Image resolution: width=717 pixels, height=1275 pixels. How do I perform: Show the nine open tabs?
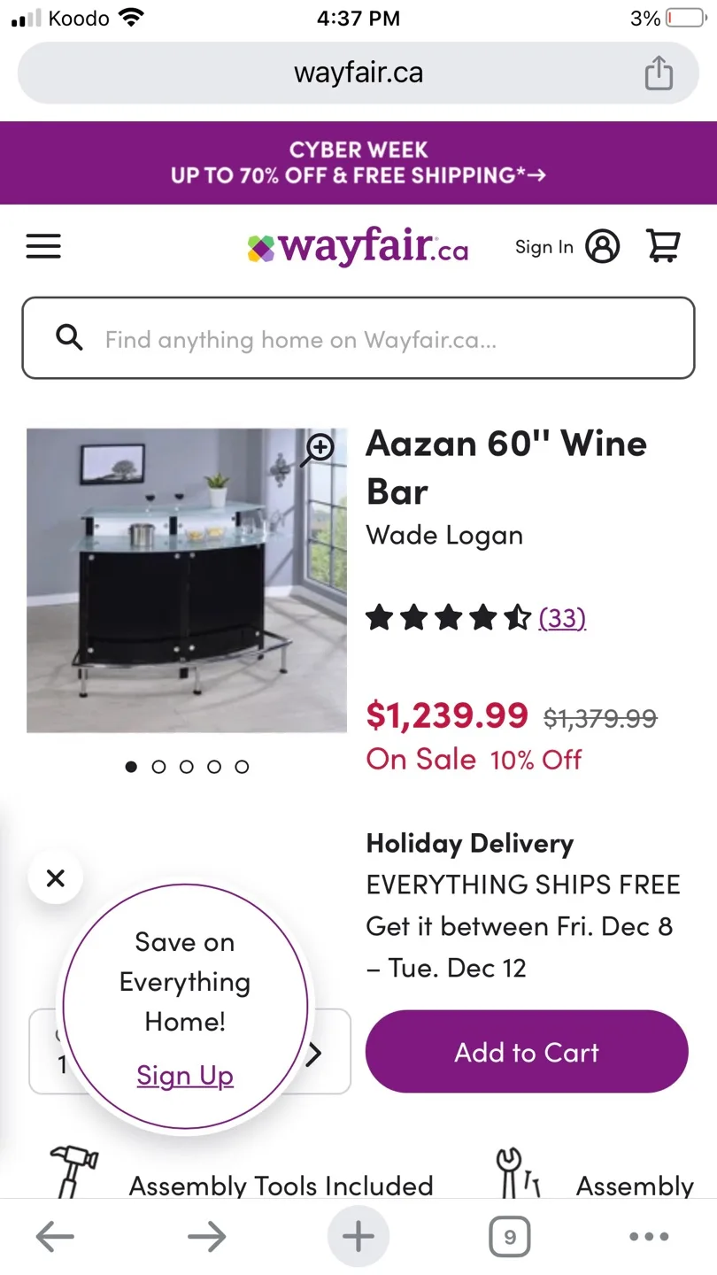tap(510, 1237)
